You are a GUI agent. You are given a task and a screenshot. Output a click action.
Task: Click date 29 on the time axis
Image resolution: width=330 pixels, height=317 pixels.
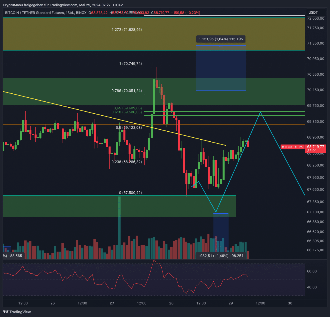point(231,303)
